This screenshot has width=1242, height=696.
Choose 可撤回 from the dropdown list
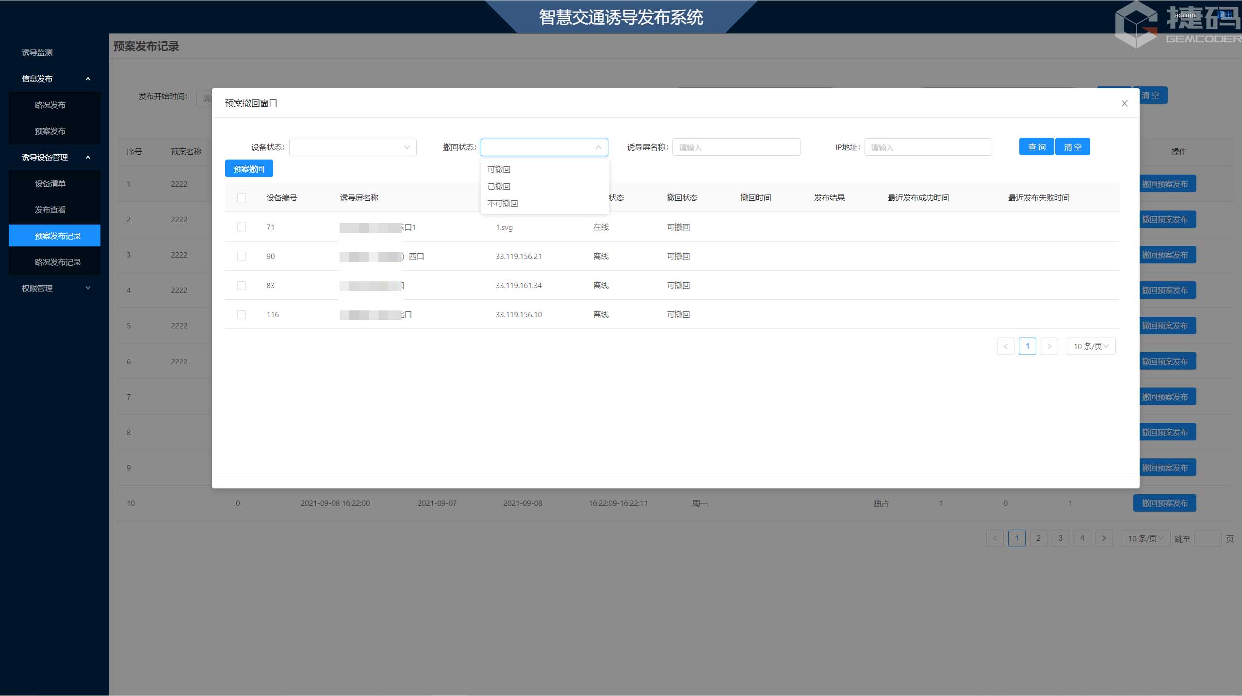[544, 169]
